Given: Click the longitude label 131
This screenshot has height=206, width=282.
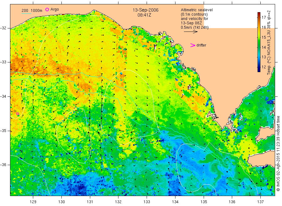Looking at the screenshot, I should (90, 202).
